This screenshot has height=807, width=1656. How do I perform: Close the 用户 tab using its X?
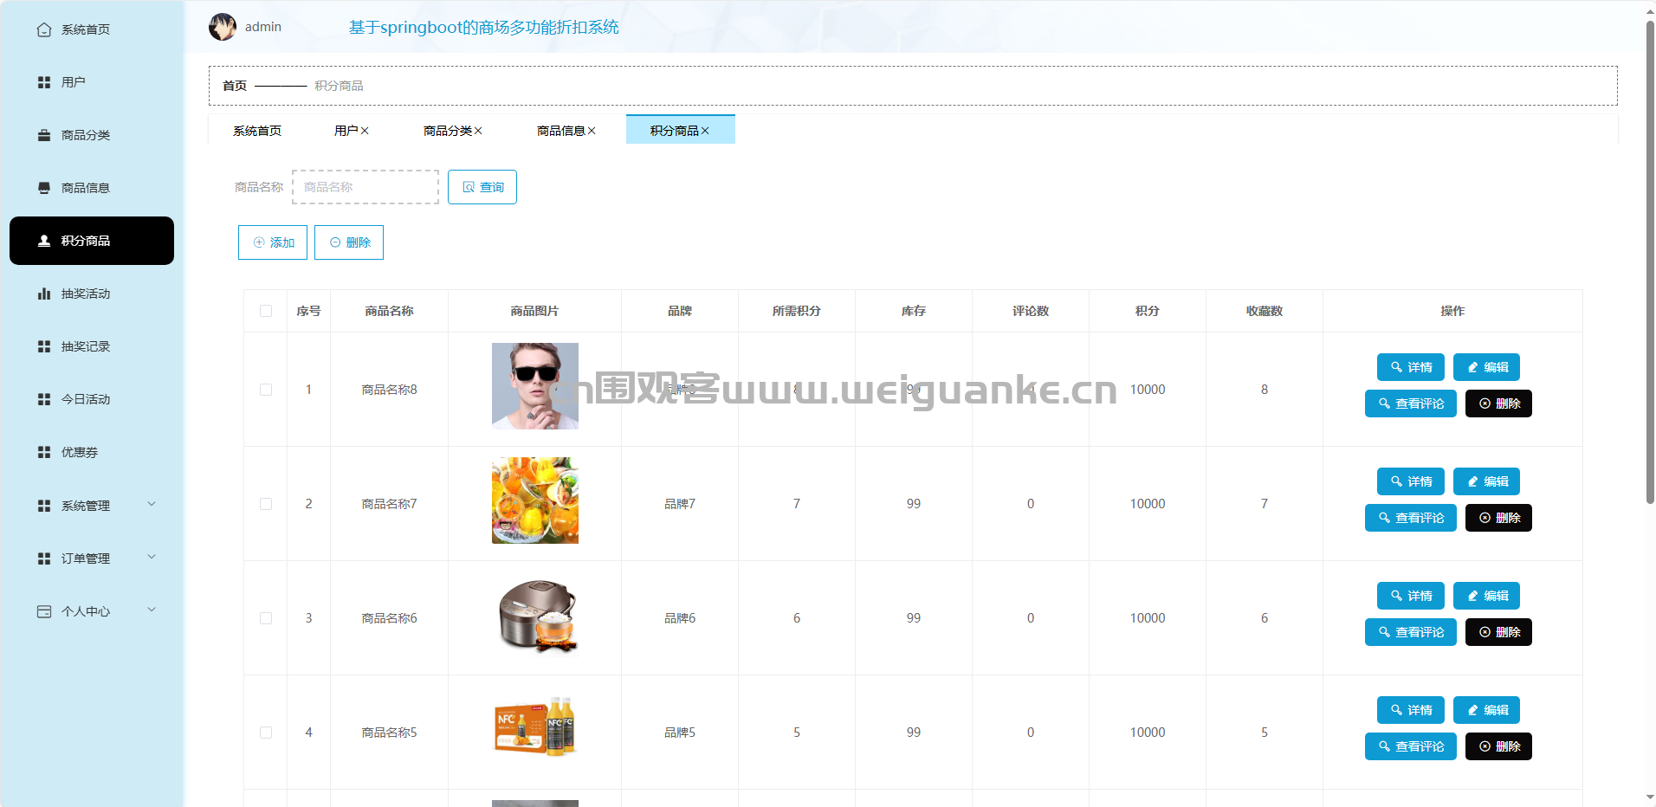[365, 131]
